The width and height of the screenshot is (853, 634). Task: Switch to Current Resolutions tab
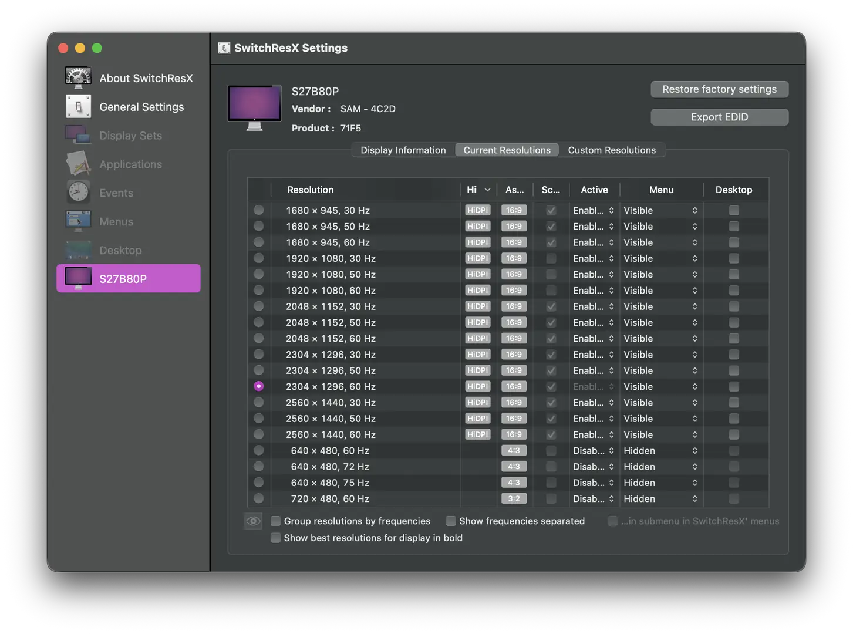pos(507,150)
